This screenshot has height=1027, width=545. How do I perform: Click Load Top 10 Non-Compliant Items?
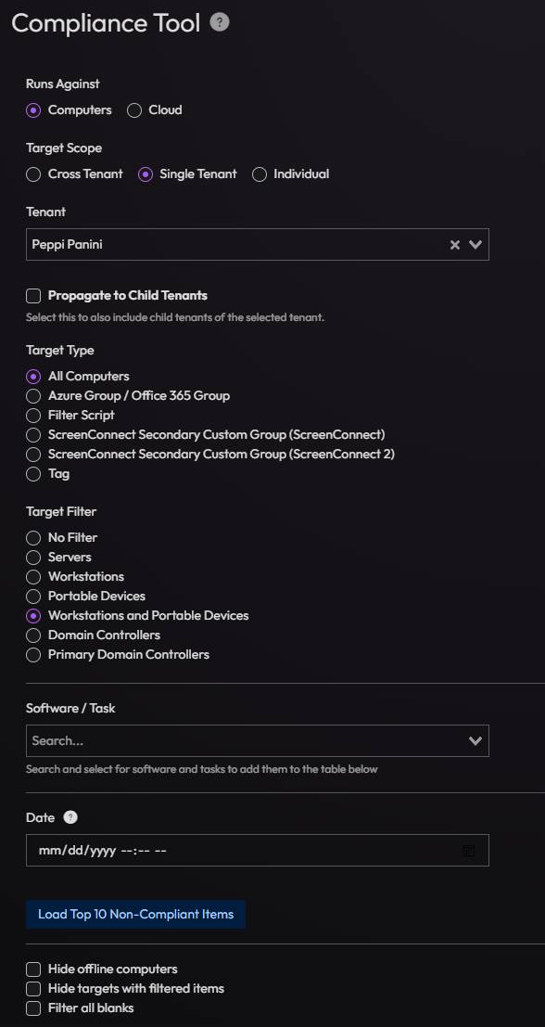click(135, 915)
